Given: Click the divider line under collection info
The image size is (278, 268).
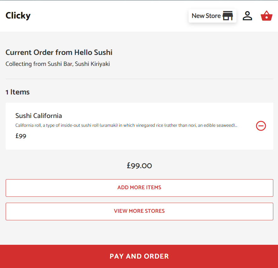Looking at the screenshot, I should click(x=139, y=79).
